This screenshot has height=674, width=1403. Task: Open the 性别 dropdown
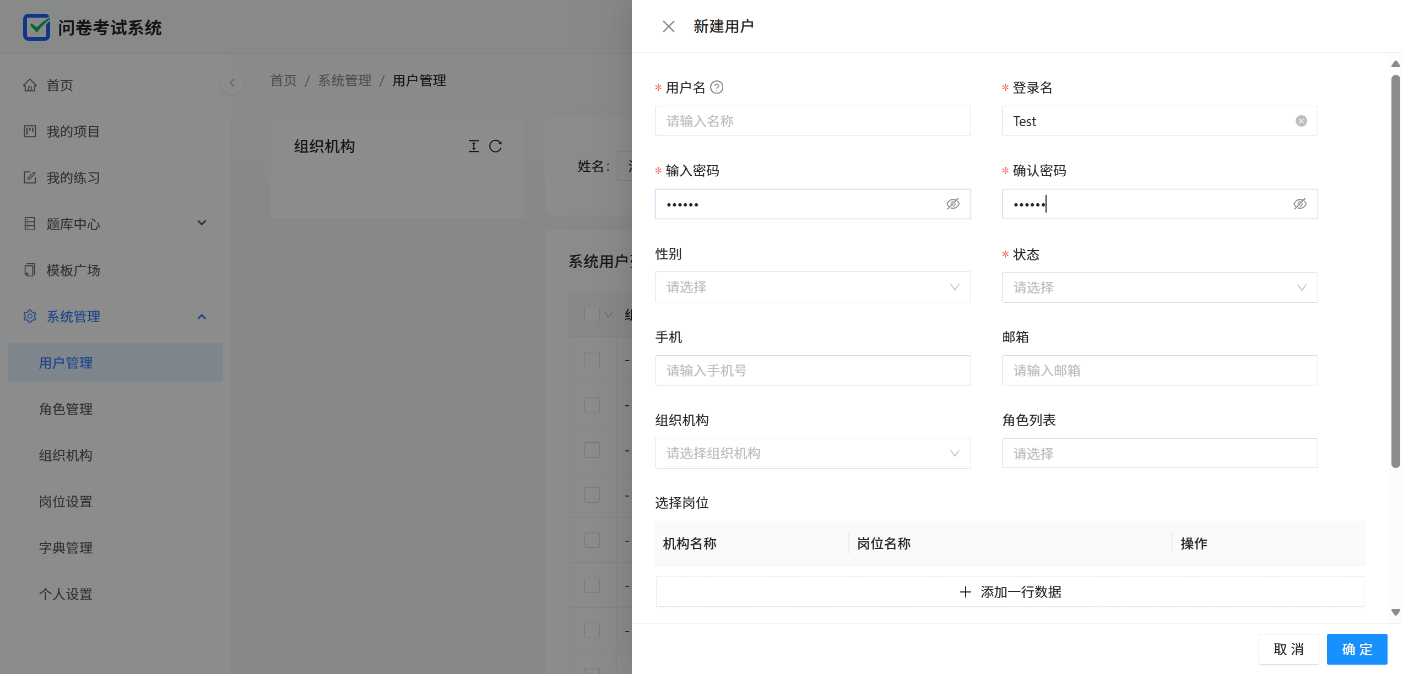coord(812,287)
